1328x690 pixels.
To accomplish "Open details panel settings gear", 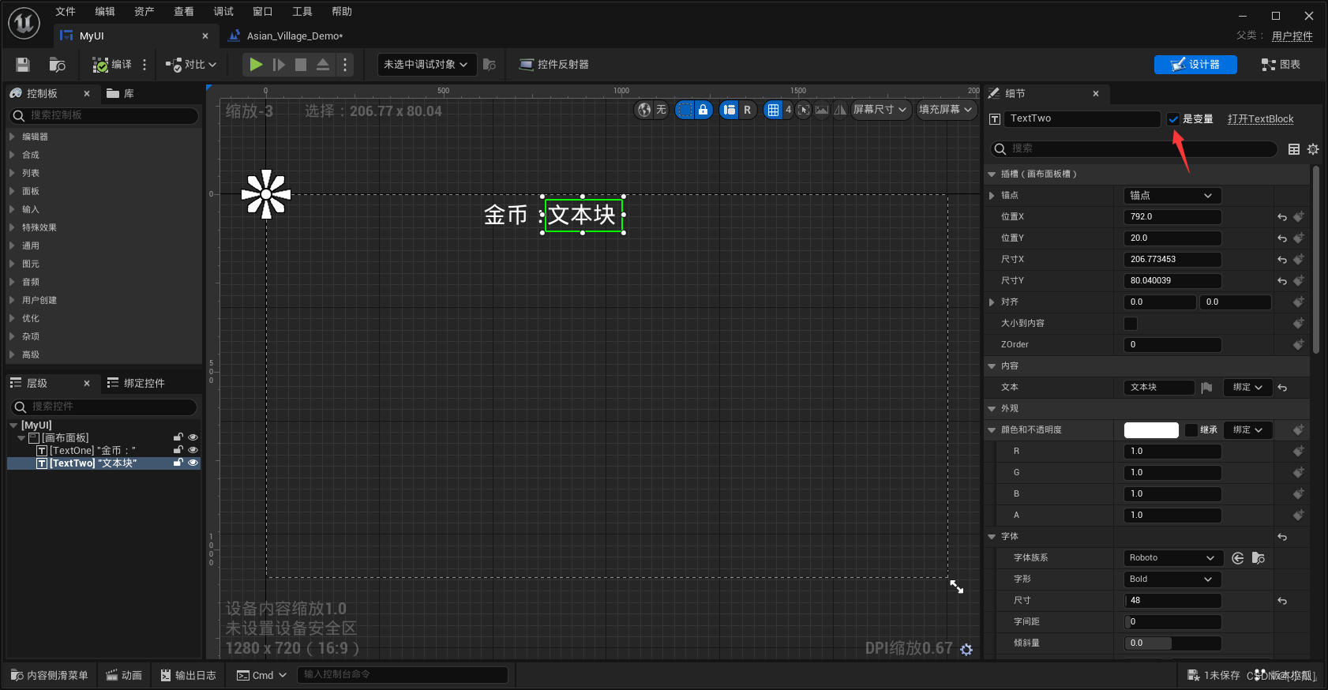I will 1313,149.
